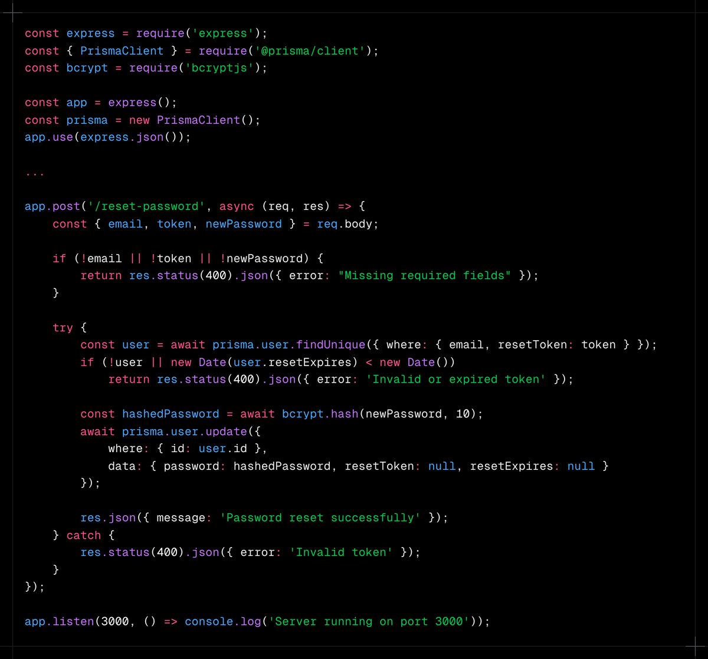Click "{ PrismaClient }" in the second require line

pos(122,51)
